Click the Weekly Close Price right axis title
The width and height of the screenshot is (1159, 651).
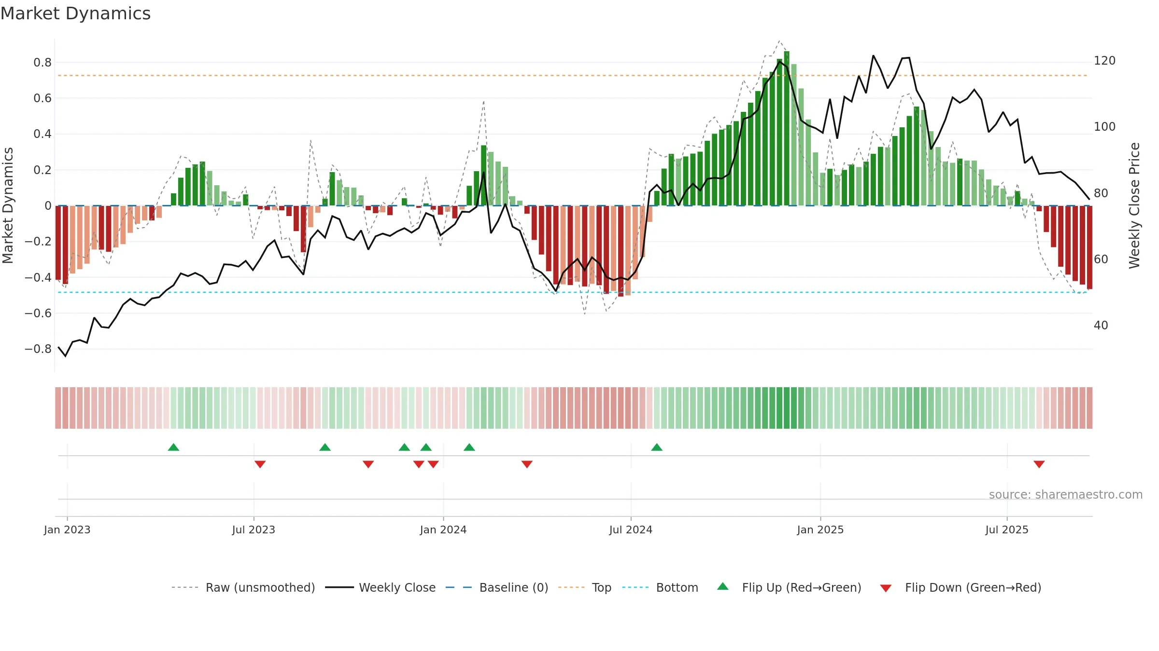(x=1134, y=205)
